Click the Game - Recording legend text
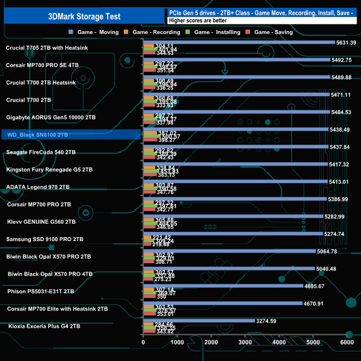The width and height of the screenshot is (361, 361). coord(156,32)
